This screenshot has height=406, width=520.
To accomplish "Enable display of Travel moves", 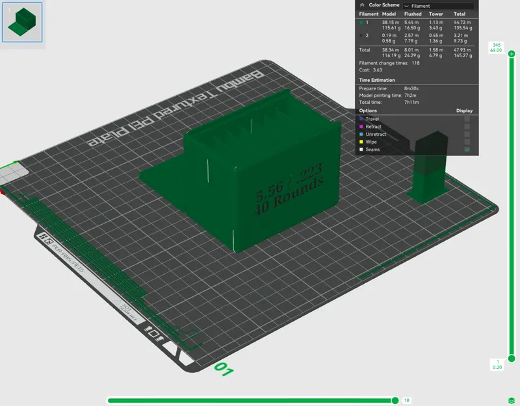I will point(467,119).
